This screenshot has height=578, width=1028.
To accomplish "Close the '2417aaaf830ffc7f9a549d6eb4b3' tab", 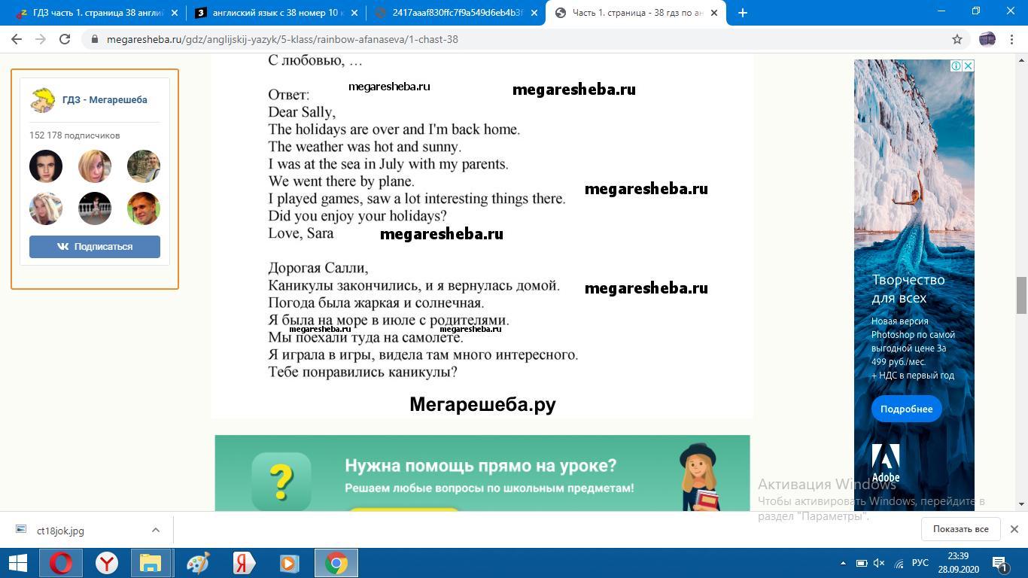I will pos(534,13).
